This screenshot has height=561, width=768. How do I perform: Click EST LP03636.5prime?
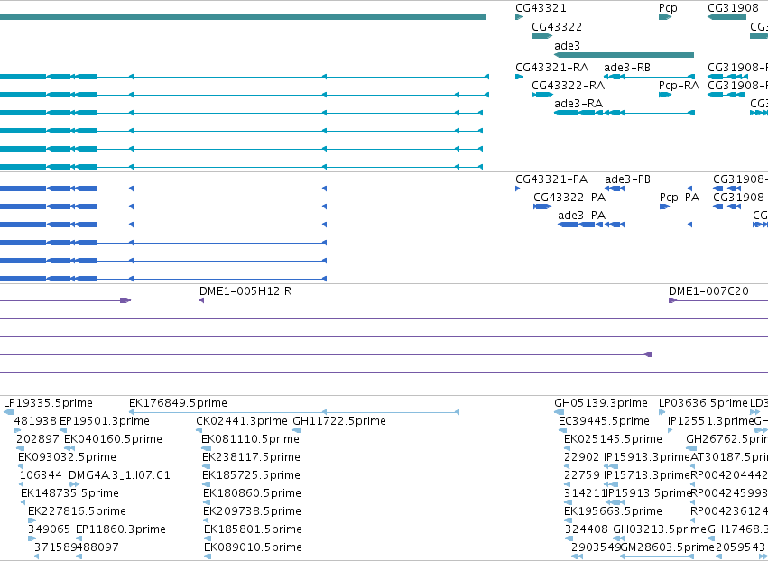(703, 403)
